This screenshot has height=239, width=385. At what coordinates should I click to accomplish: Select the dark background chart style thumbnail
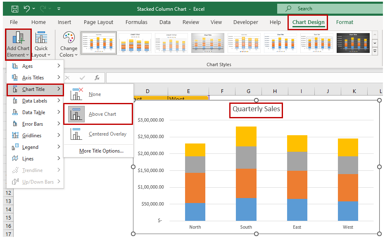point(353,43)
